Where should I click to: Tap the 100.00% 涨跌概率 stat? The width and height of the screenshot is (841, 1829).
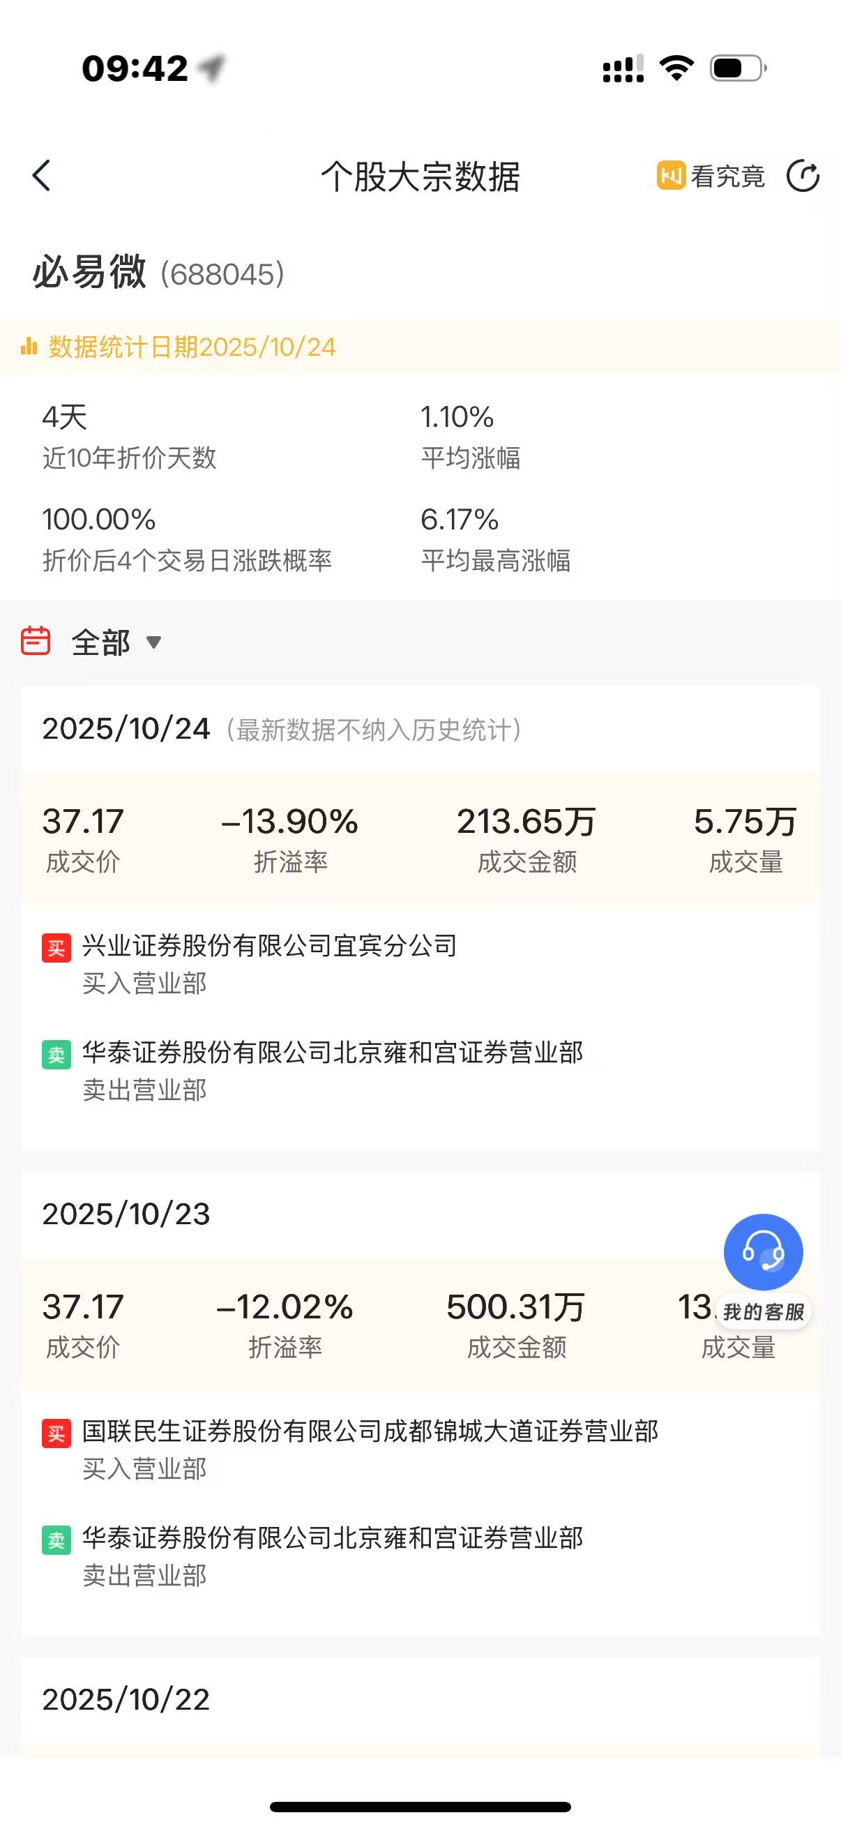tap(188, 539)
